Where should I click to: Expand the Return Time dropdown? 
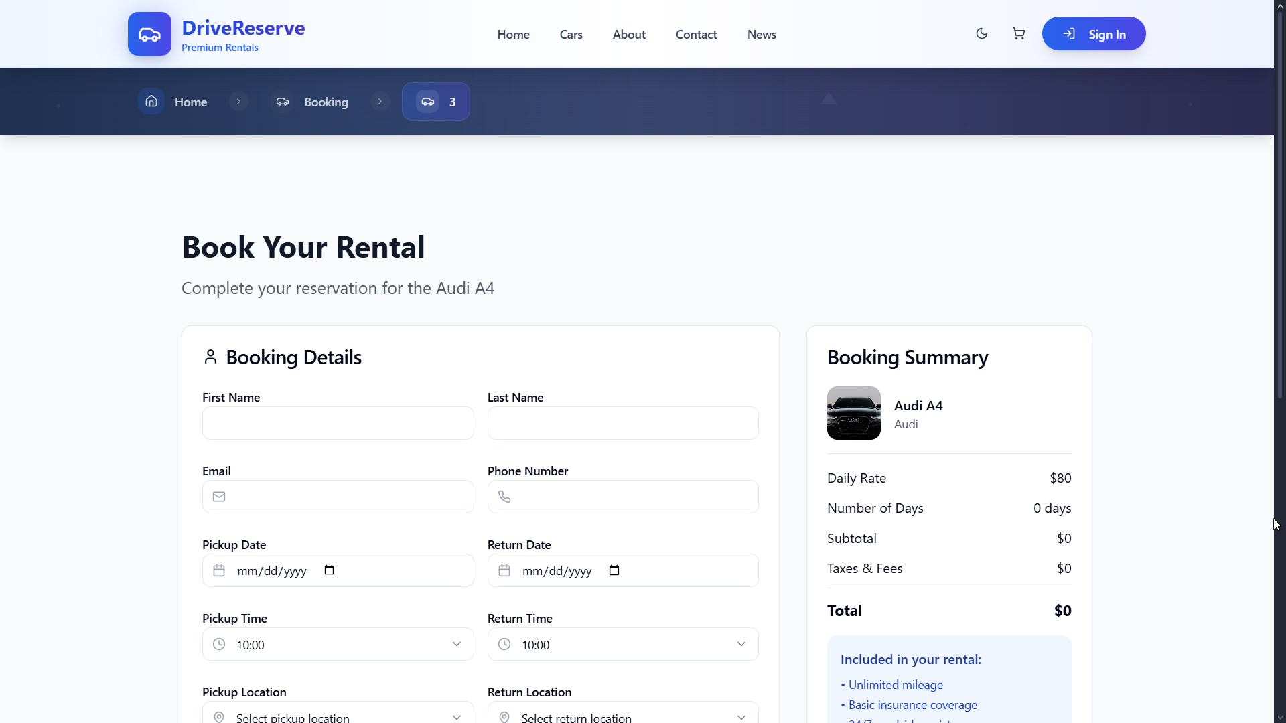point(623,644)
